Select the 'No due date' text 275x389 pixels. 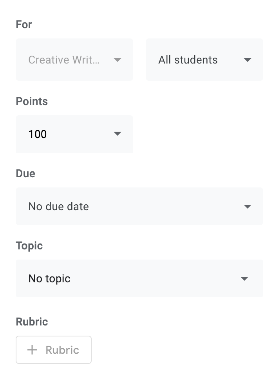59,206
